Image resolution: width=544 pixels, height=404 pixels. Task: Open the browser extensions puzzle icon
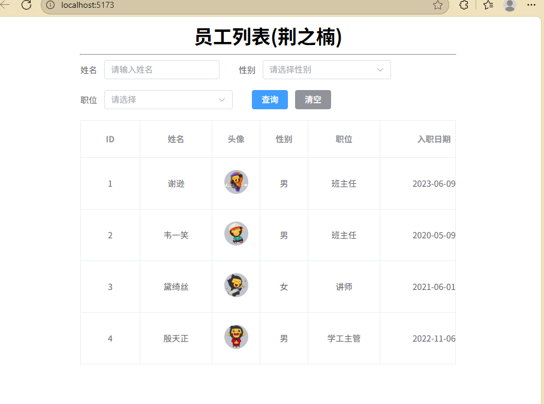click(464, 5)
